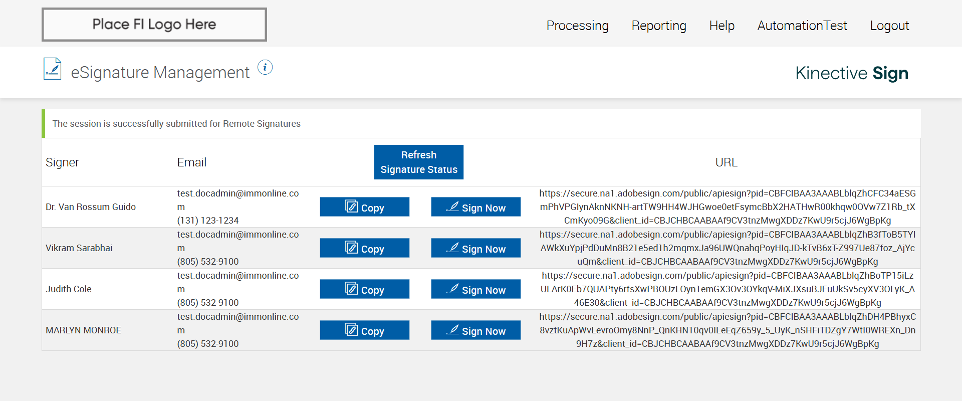Screen dimensions: 962x401
Task: Start Sign Now for MARLYN MONROE
Action: [475, 330]
